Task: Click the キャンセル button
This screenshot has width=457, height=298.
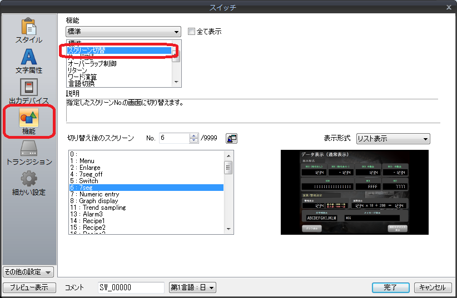Action: coord(433,287)
